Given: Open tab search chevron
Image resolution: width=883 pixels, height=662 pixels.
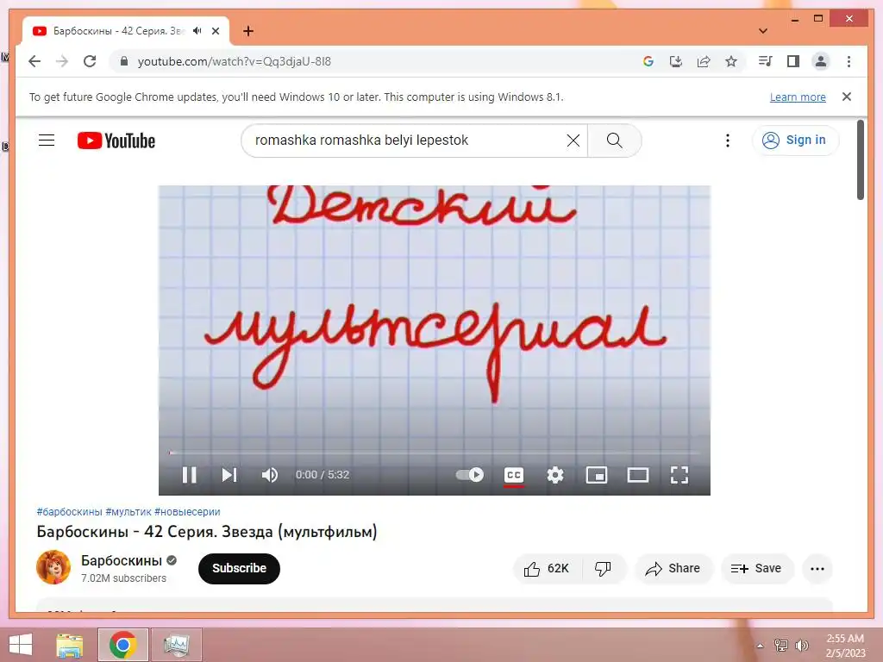Looking at the screenshot, I should 763,31.
